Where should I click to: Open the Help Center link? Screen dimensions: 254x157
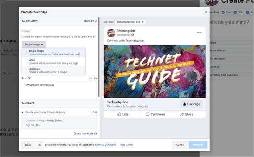pos(126,145)
